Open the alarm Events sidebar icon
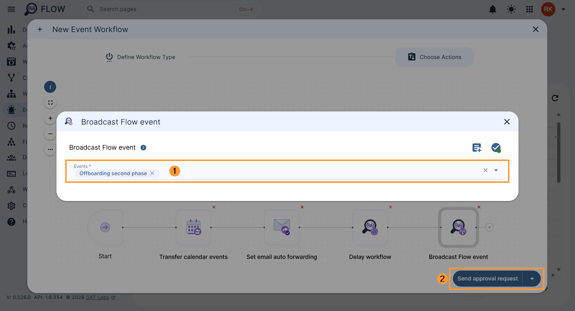The image size is (575, 311). [x=11, y=110]
